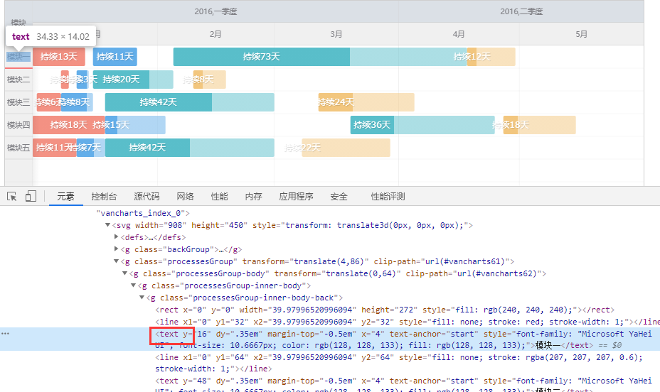660x392 pixels.
Task: Click the 模块一 row label in chart
Action: pyautogui.click(x=18, y=57)
